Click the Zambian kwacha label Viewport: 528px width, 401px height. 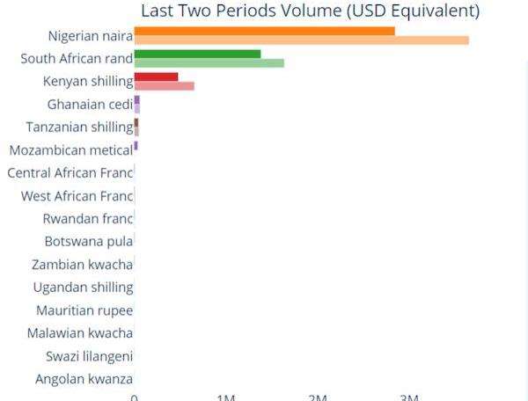82,265
